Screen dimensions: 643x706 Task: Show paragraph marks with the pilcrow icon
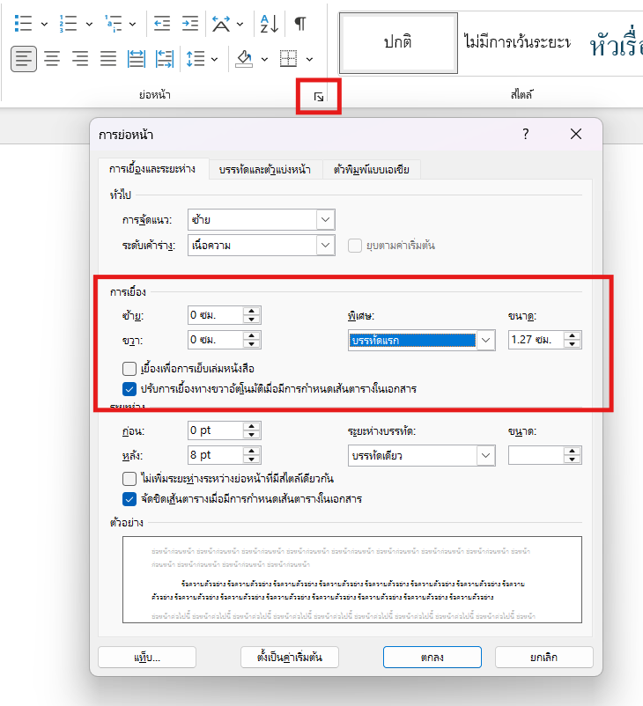(x=300, y=24)
